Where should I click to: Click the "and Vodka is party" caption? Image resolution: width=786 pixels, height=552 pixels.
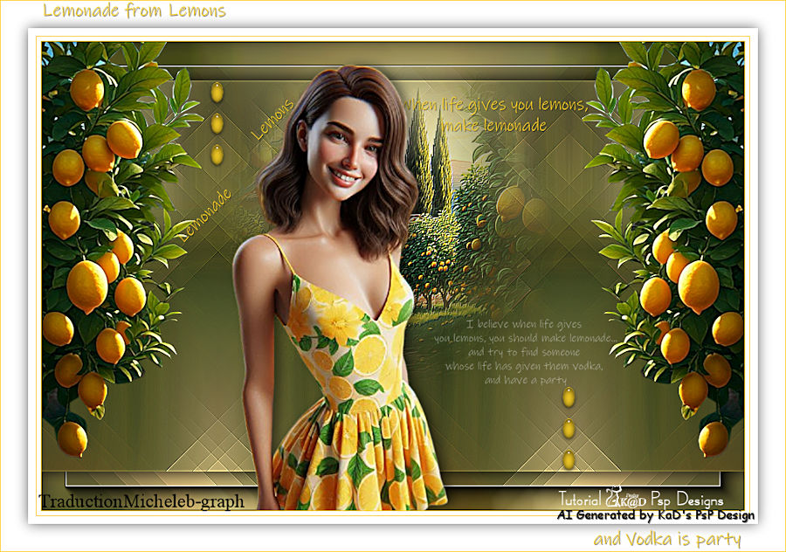pyautogui.click(x=667, y=539)
